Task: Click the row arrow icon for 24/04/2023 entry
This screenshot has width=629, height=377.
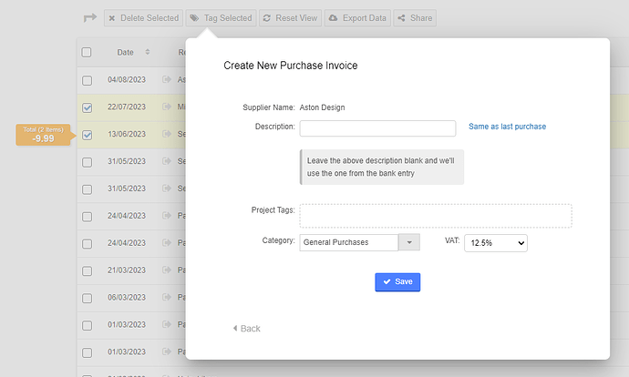Action: [167, 217]
